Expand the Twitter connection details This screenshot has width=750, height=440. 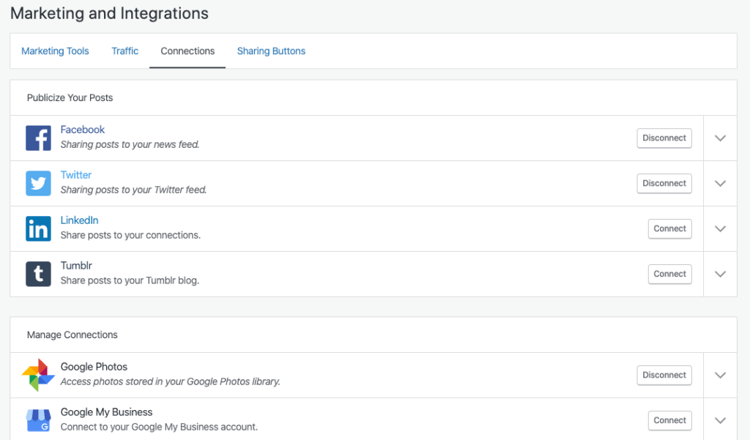[x=720, y=183]
